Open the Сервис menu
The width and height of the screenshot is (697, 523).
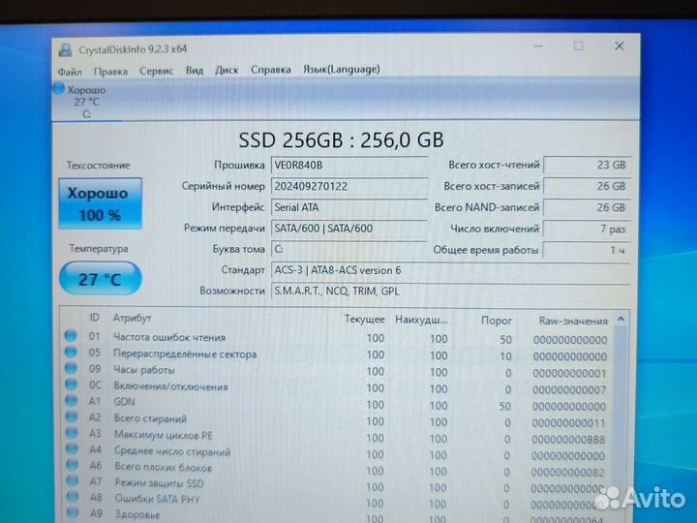tap(157, 71)
